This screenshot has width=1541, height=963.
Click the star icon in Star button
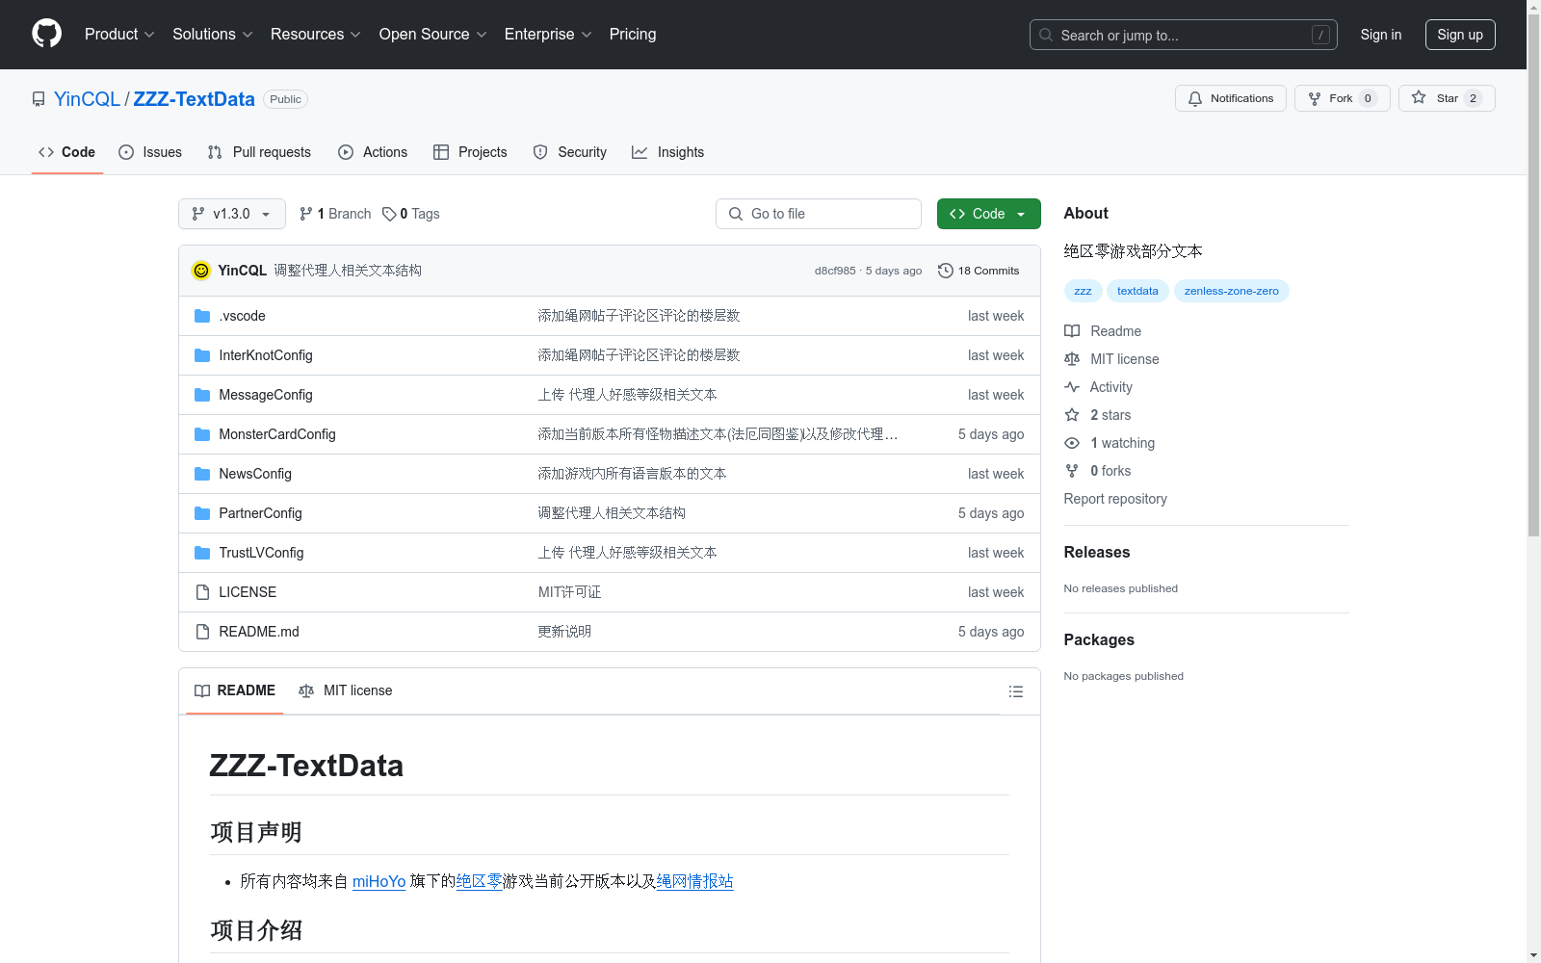1419,97
